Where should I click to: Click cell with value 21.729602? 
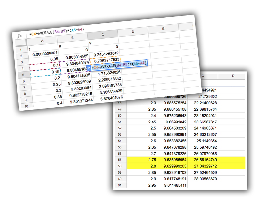[203, 96]
